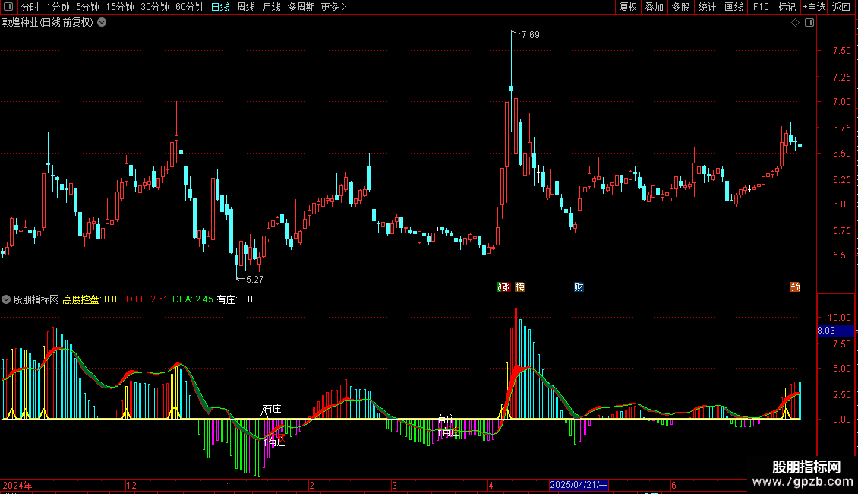Screen dimensions: 858x494
Task: Select the 日线 daily period
Action: 220,7
